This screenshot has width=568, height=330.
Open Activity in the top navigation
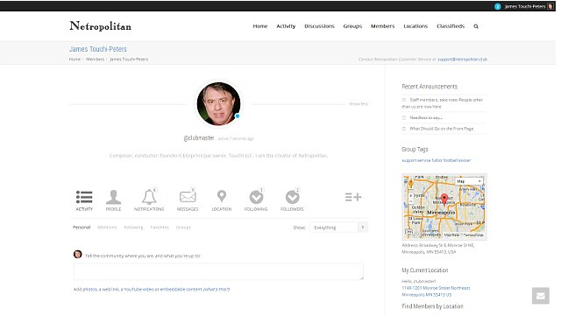coord(286,26)
